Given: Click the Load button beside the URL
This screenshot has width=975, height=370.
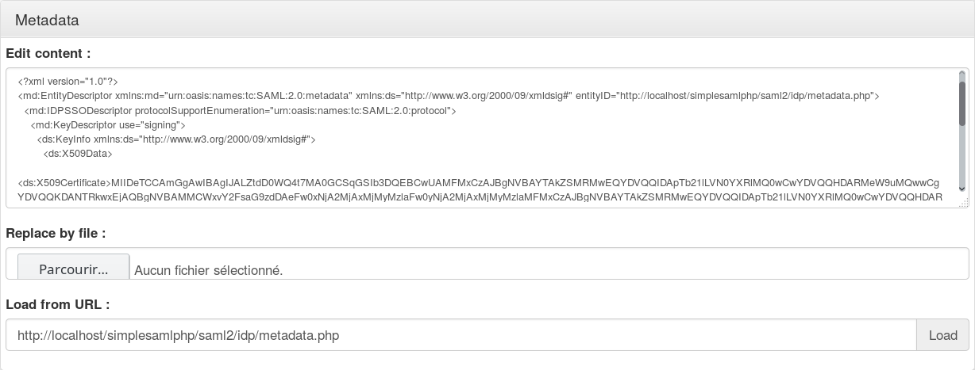Looking at the screenshot, I should pos(942,335).
